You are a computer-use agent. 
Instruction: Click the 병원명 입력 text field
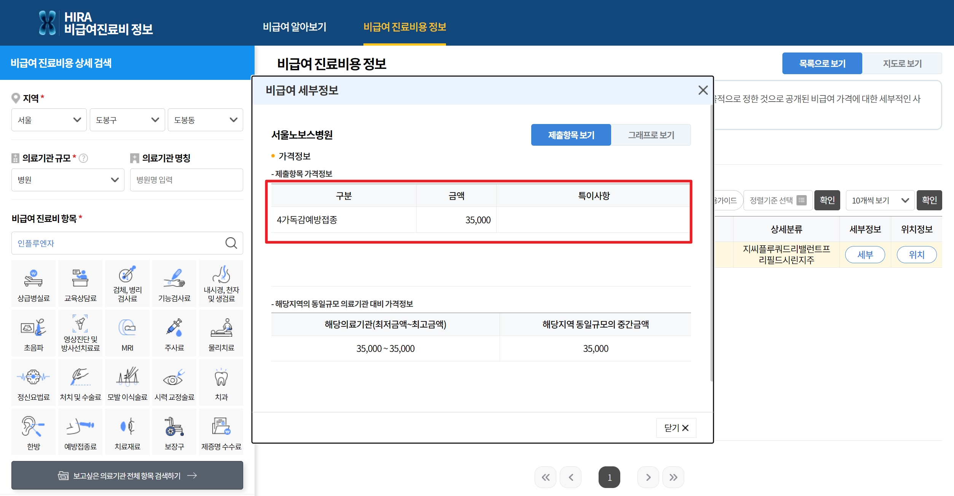click(186, 180)
